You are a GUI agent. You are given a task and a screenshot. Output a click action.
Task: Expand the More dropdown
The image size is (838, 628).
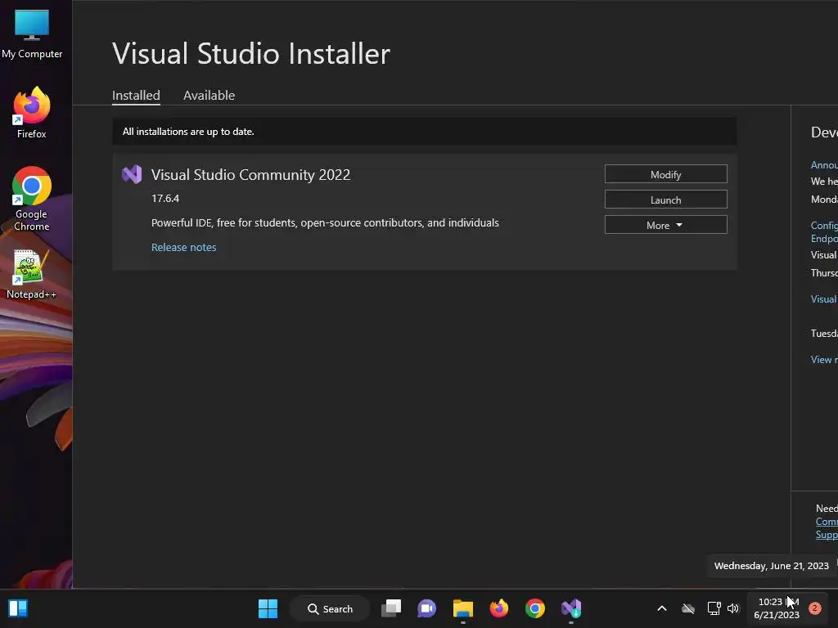pos(666,225)
